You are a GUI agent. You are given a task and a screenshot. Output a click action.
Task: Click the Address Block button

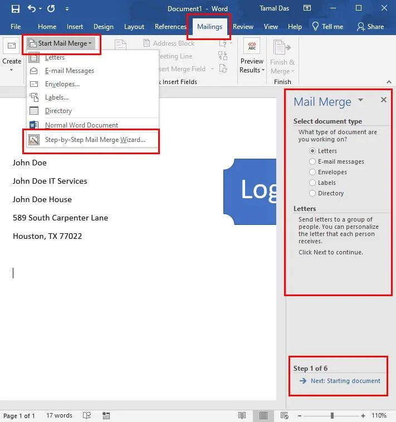coord(169,43)
